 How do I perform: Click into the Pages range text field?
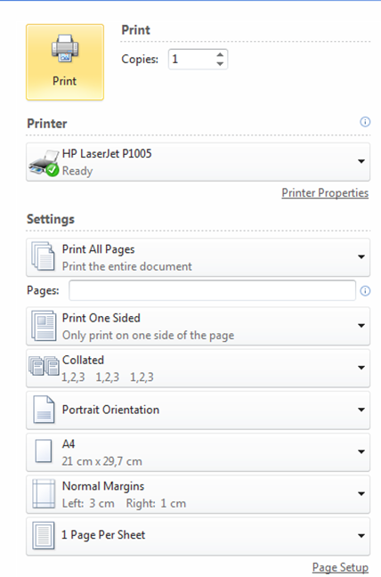coord(212,290)
